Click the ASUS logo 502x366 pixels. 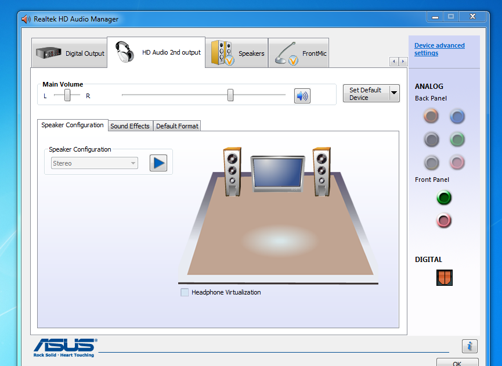66,347
